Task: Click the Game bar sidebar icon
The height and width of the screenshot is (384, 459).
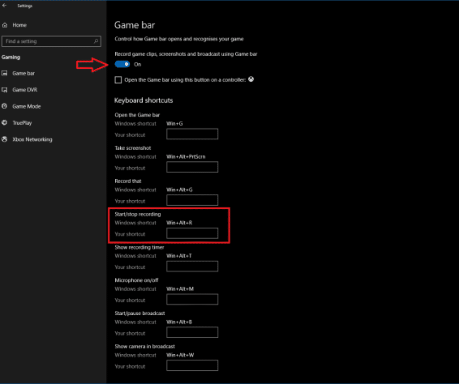Action: (x=5, y=73)
